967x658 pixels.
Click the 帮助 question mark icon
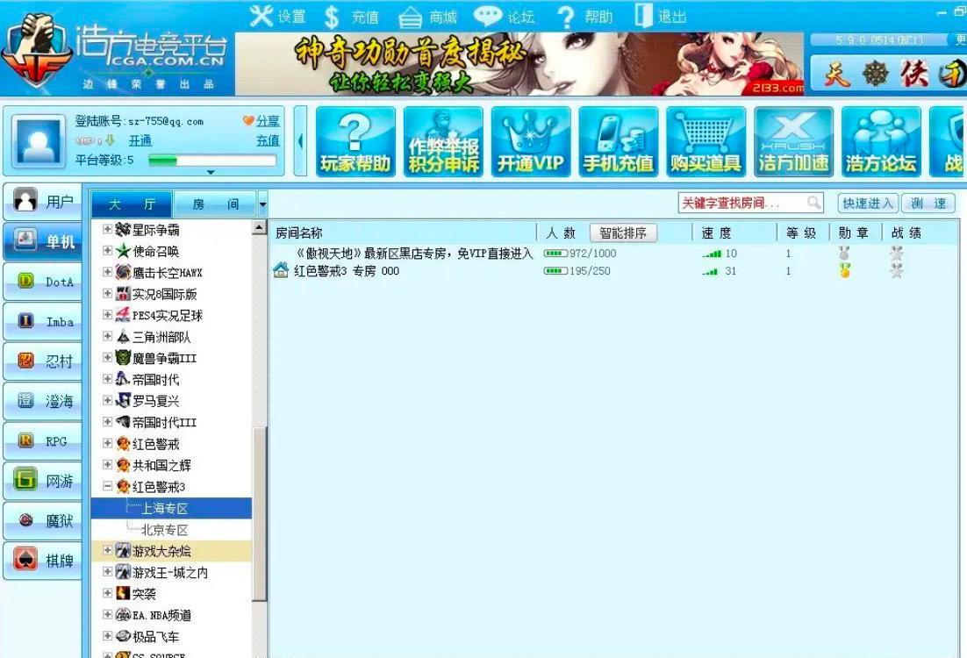coord(565,18)
